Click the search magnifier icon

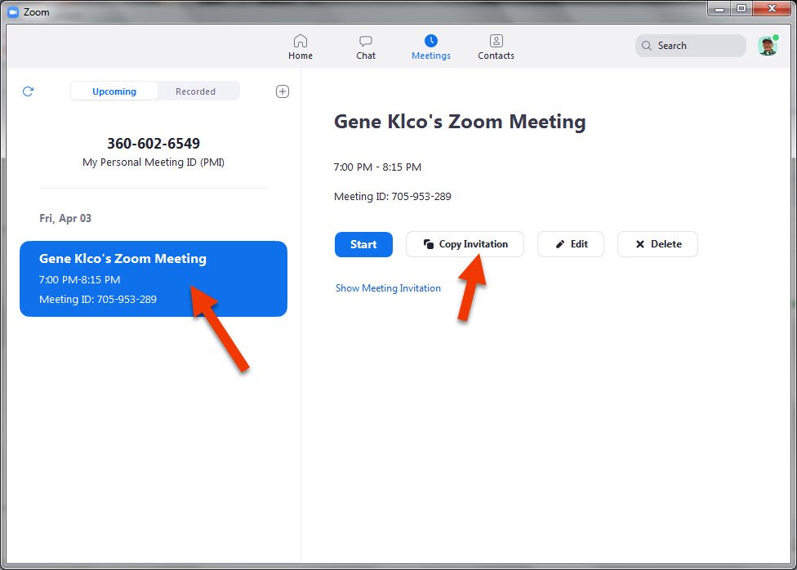coord(647,46)
